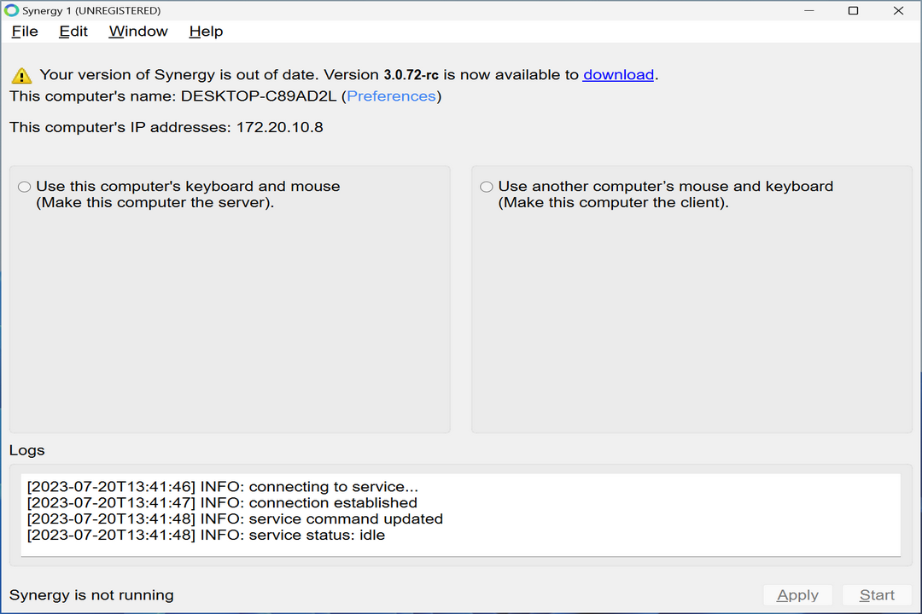Screen dimensions: 922x614
Task: Click the "Synergy is not running" status text
Action: [91, 595]
